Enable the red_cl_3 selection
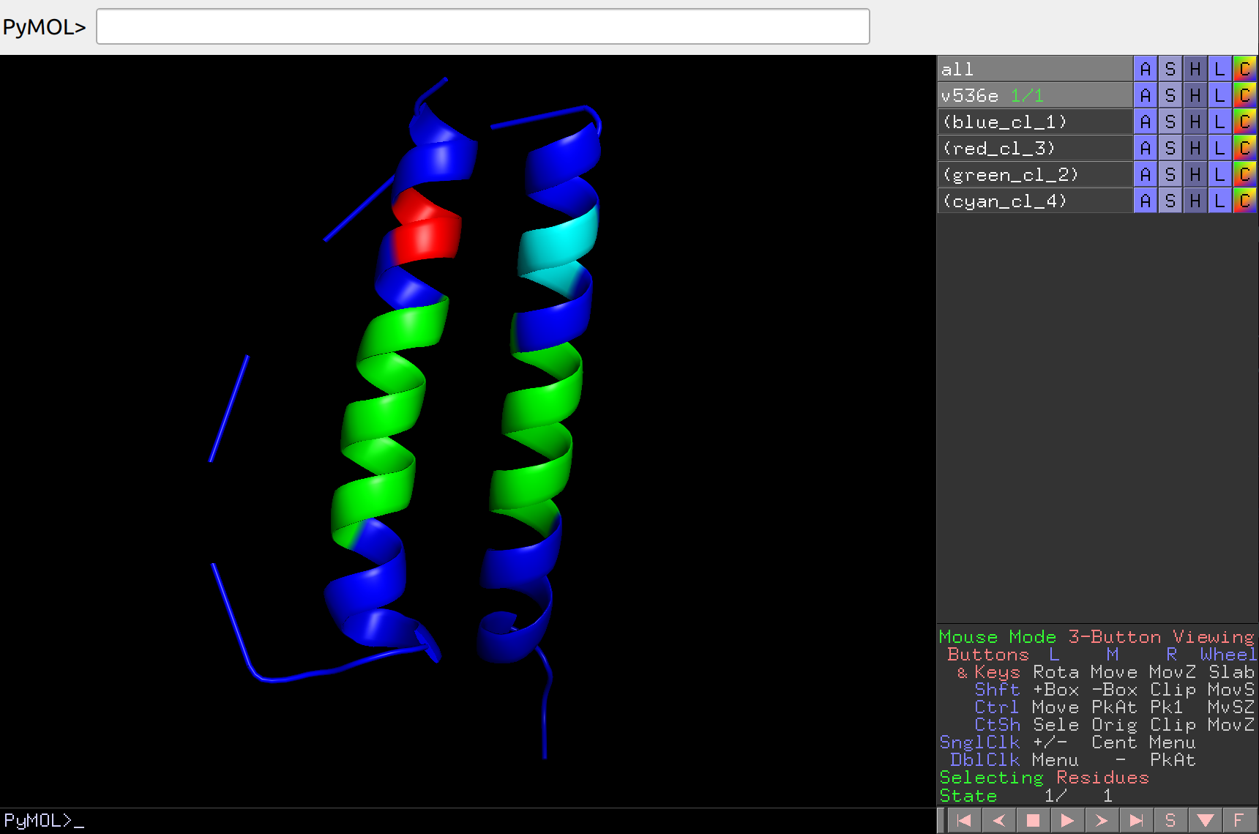Screen dimensions: 1259x834 (1034, 148)
